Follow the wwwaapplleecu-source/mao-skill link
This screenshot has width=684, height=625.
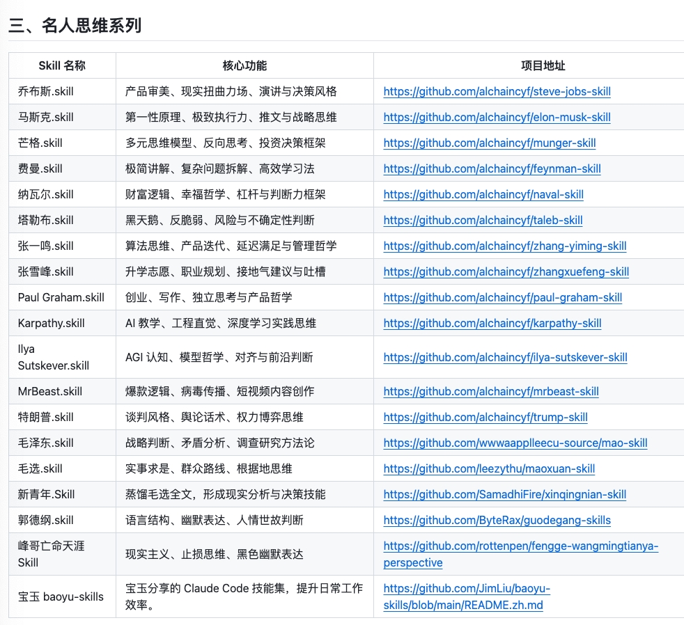[515, 443]
